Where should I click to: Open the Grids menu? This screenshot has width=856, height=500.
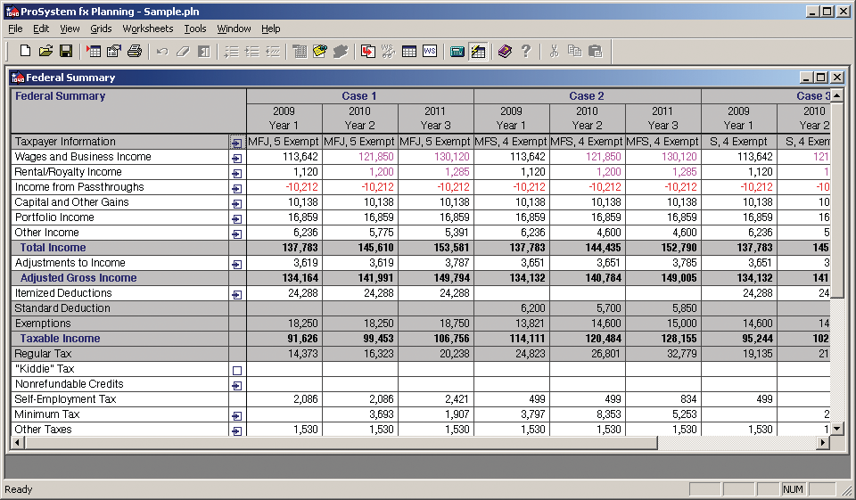click(101, 29)
